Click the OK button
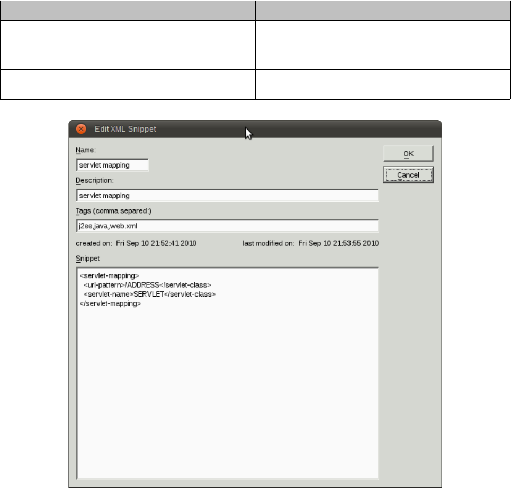 [x=408, y=153]
